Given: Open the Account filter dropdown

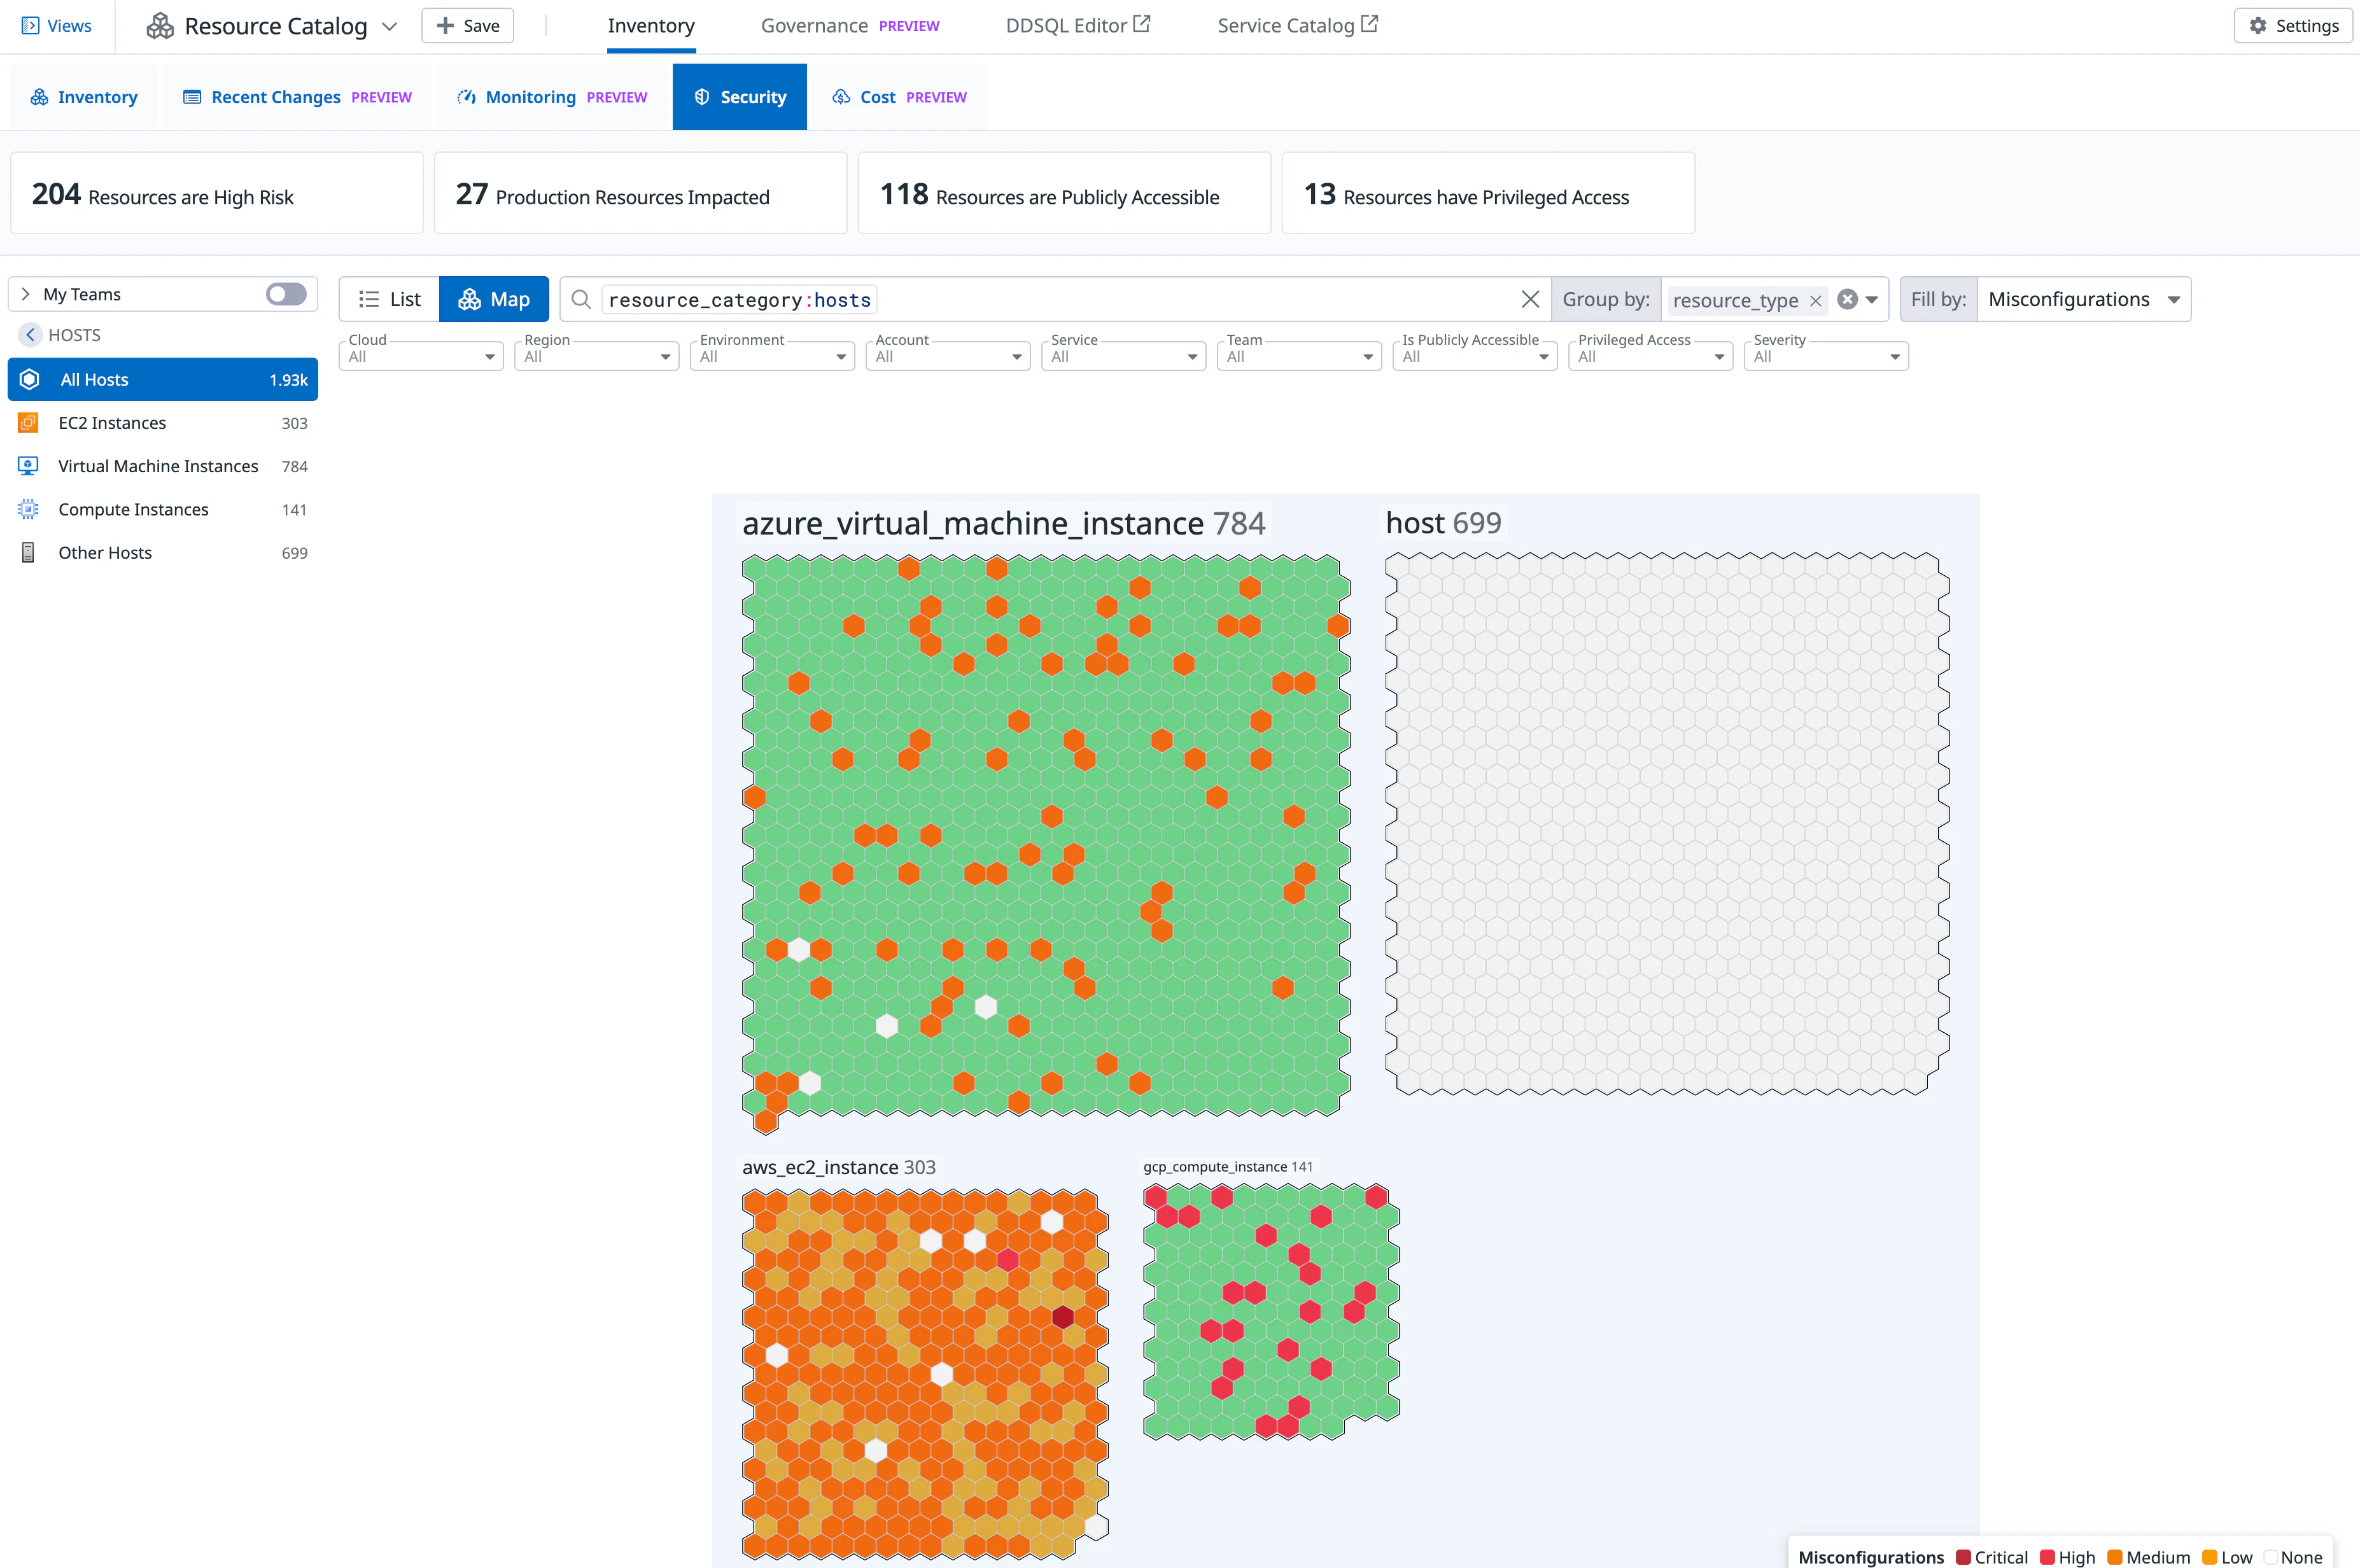Looking at the screenshot, I should tap(948, 355).
